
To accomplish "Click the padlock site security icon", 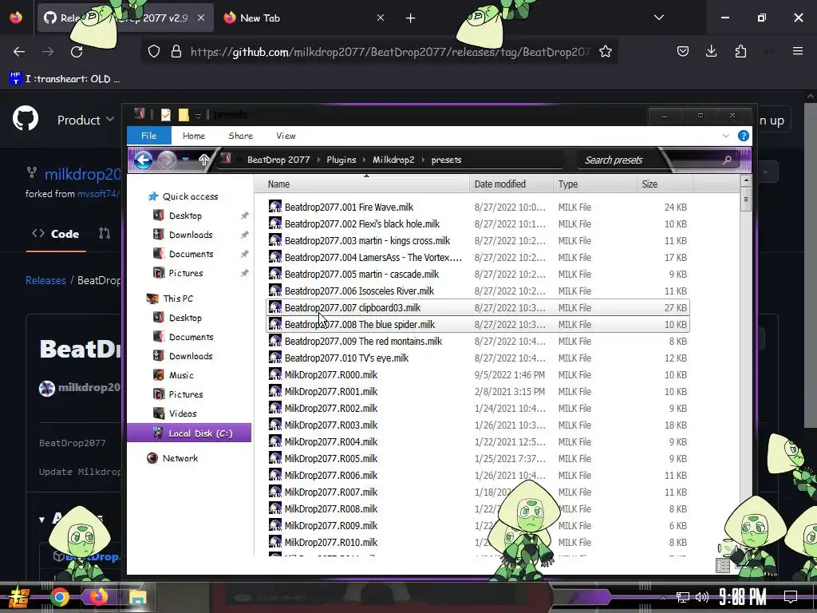I will pos(176,52).
